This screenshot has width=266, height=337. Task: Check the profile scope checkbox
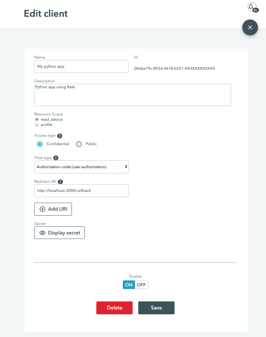click(37, 125)
